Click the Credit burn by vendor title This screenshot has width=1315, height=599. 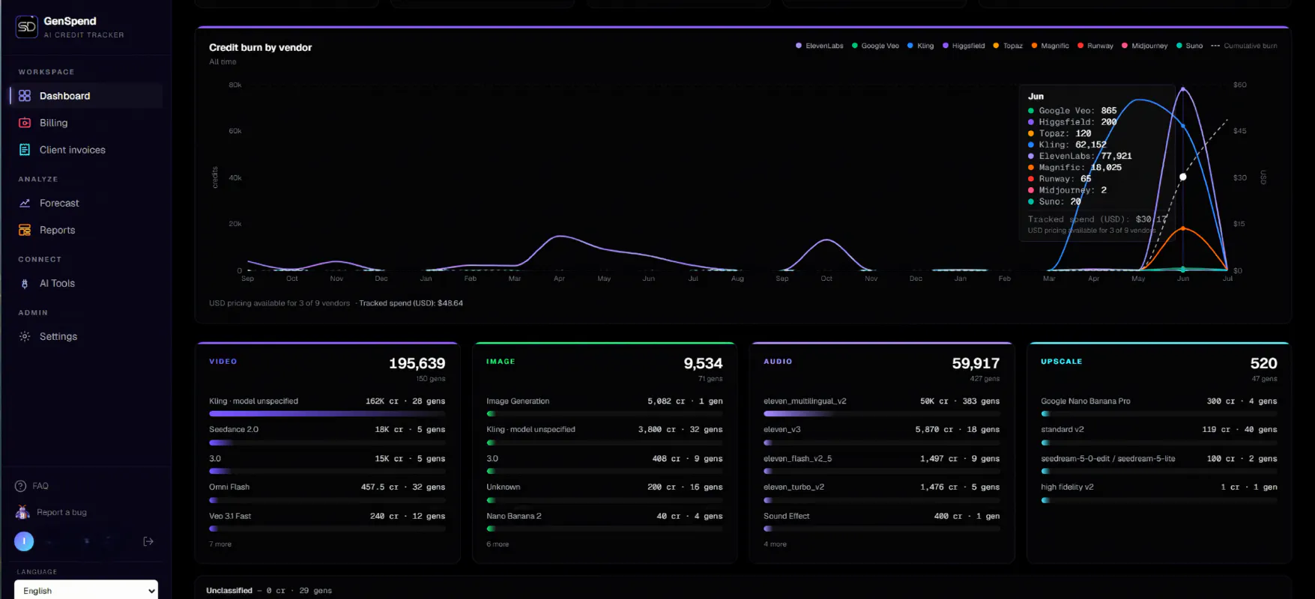(x=261, y=47)
